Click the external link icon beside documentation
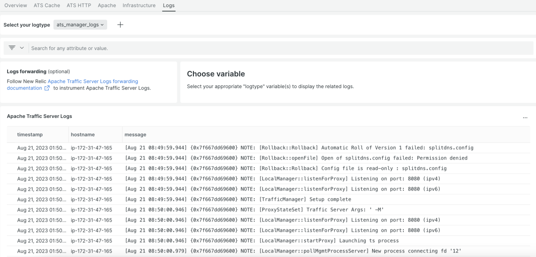 coord(47,88)
